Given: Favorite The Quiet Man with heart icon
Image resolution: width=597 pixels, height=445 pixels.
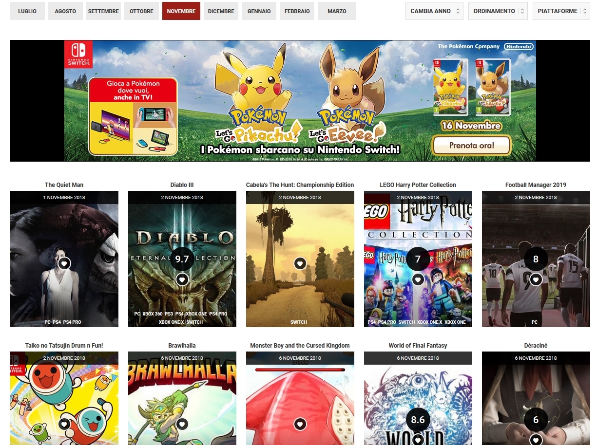Looking at the screenshot, I should point(64,263).
